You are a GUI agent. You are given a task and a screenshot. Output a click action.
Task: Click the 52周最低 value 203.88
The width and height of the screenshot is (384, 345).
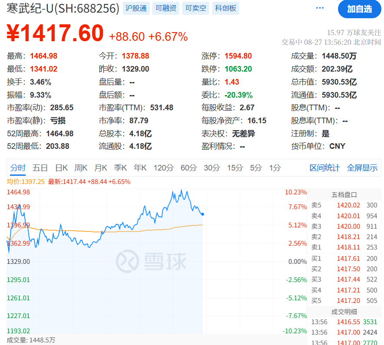58,146
